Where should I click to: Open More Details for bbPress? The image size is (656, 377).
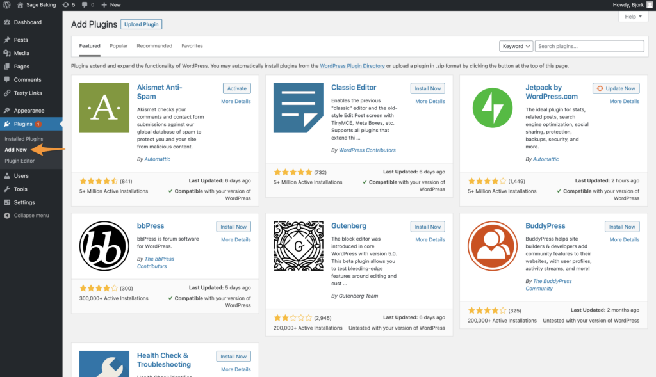(x=236, y=239)
